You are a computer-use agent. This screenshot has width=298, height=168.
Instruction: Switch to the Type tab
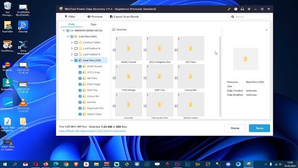click(93, 24)
